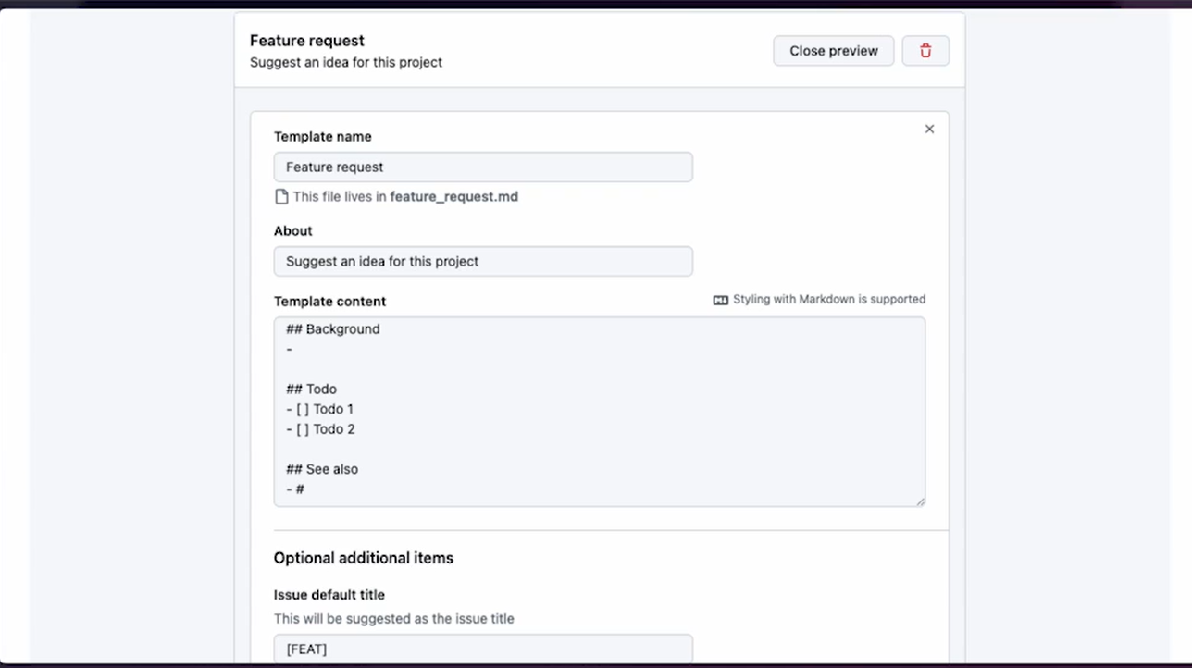1192x668 pixels.
Task: Click the Template name label
Action: (322, 137)
